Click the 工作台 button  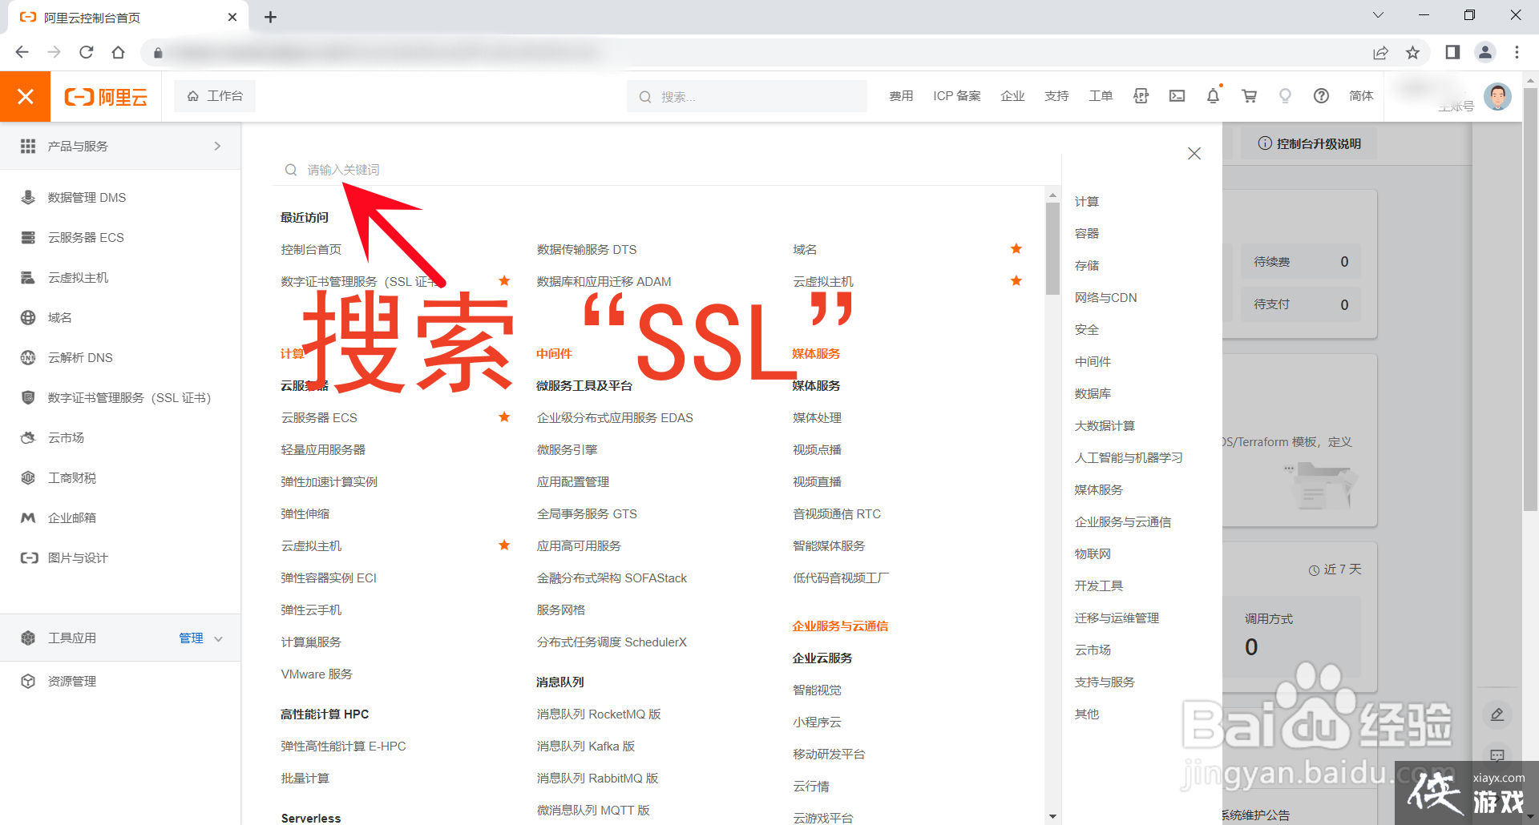click(215, 96)
